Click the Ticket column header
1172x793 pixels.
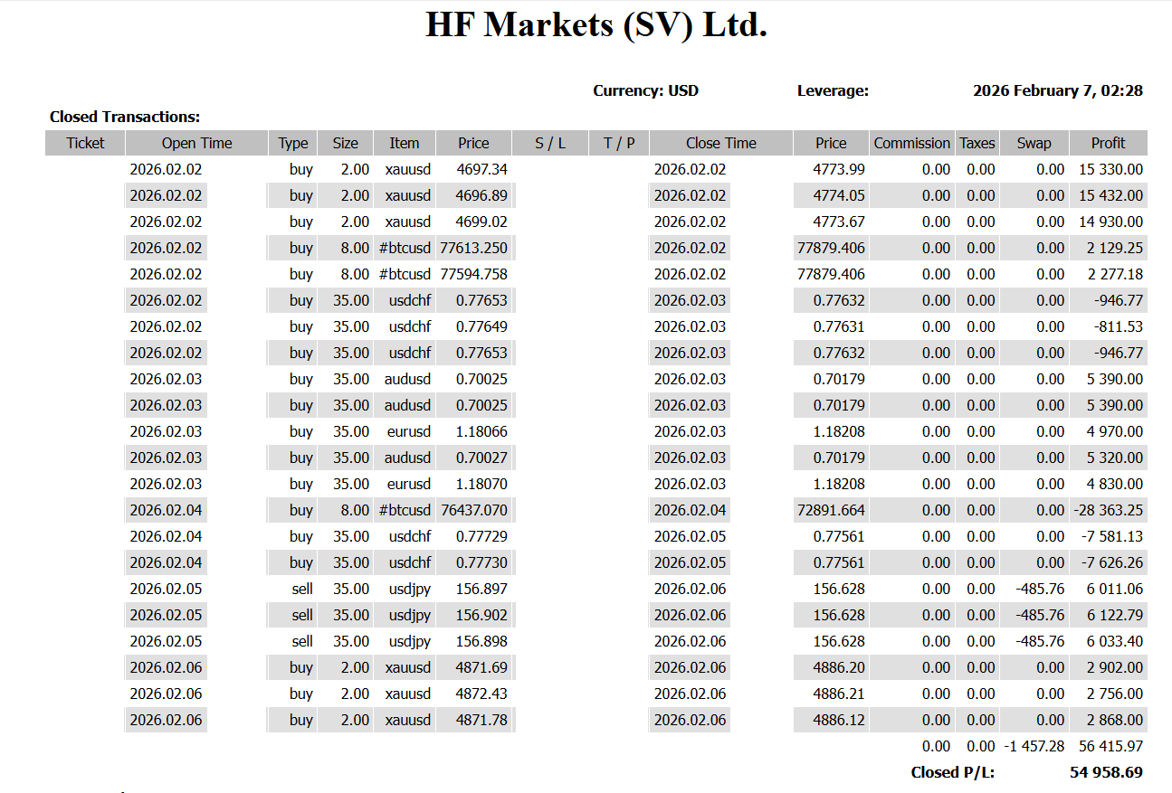pyautogui.click(x=85, y=143)
